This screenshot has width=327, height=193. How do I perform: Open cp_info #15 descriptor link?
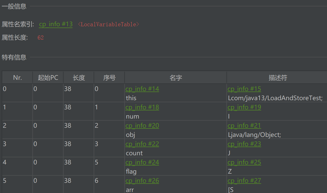click(x=244, y=89)
